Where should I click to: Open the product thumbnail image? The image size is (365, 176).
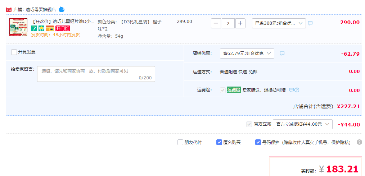[x=18, y=27]
